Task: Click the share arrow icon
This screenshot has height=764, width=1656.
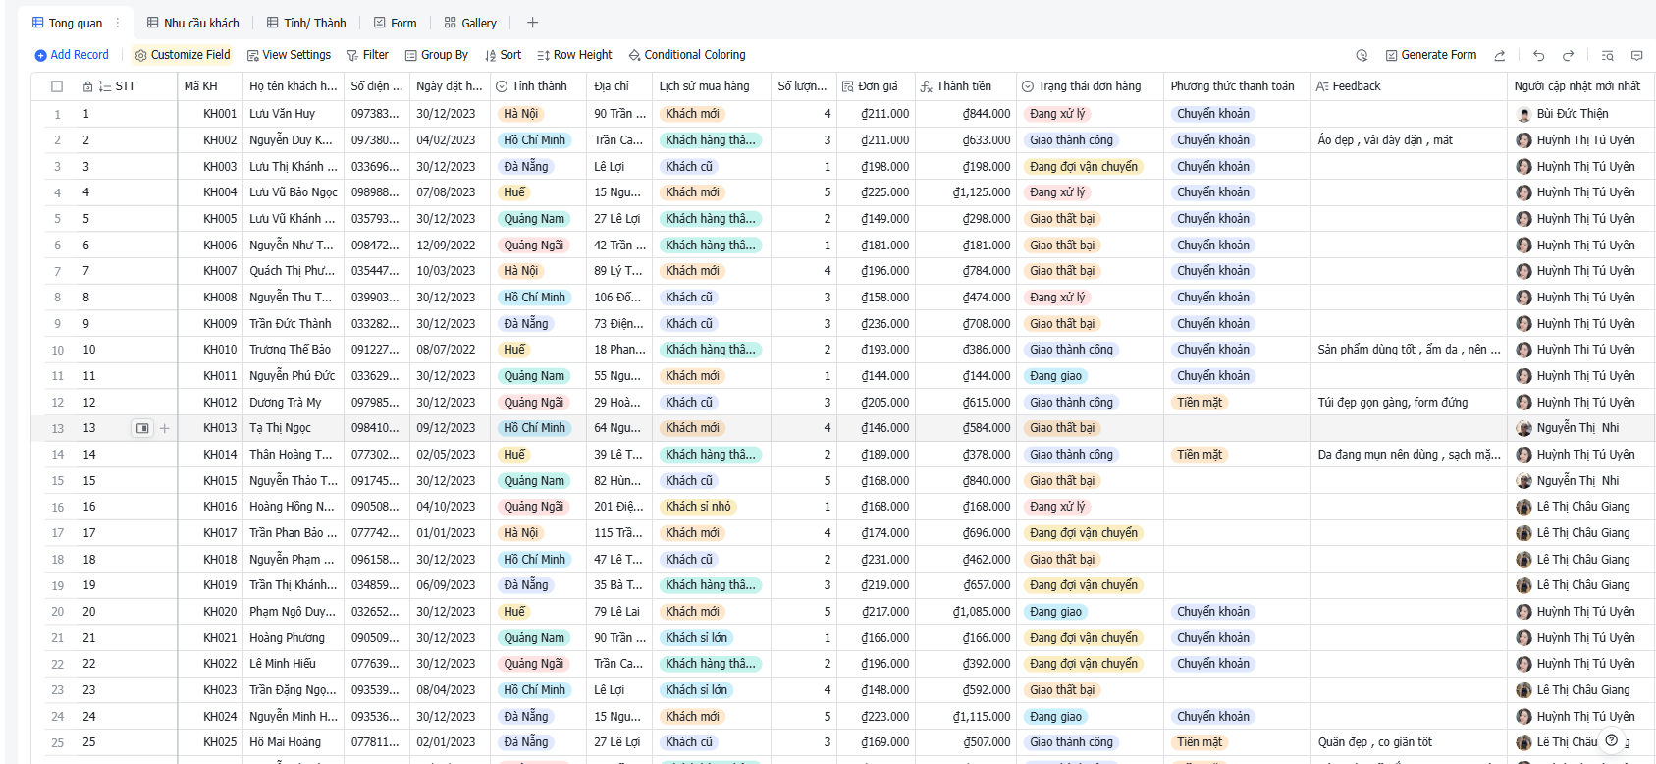Action: (x=1500, y=55)
